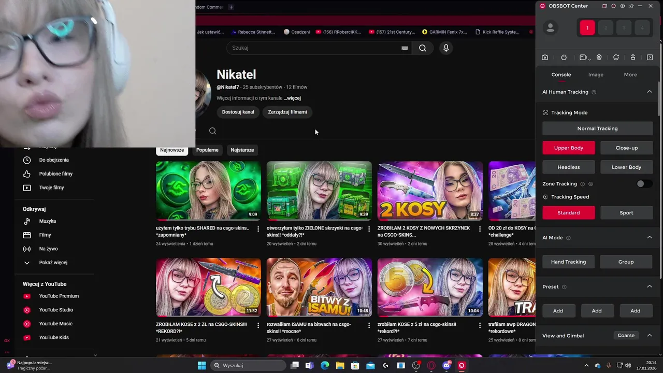Viewport: 663px width, 373px height.
Task: Open options menu for SHARED csgo-skins video
Action: pos(258,228)
